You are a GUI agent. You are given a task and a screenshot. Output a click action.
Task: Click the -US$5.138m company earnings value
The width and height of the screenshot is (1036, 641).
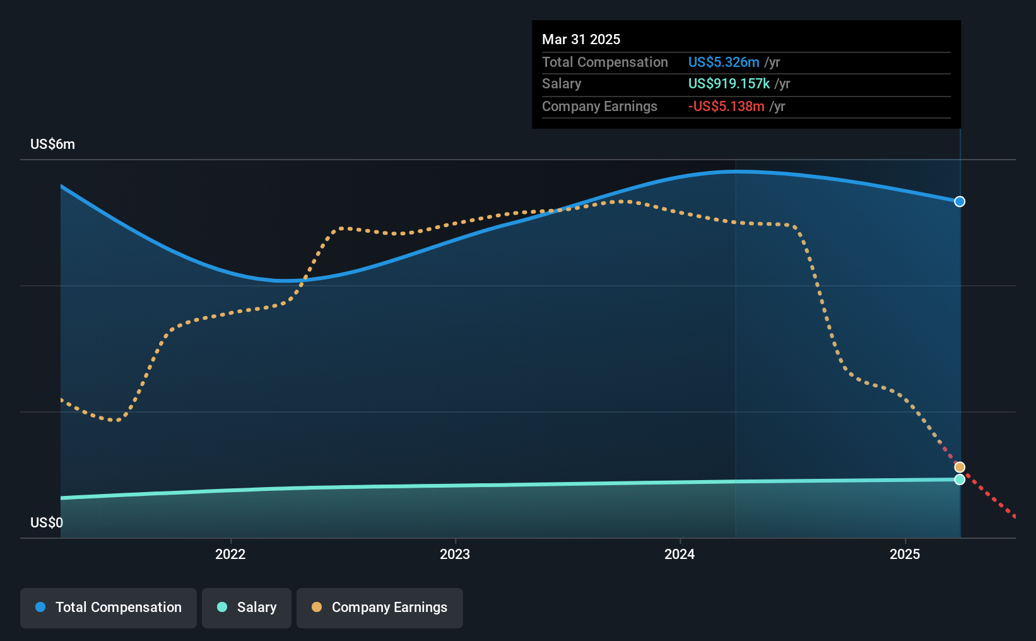coord(726,106)
